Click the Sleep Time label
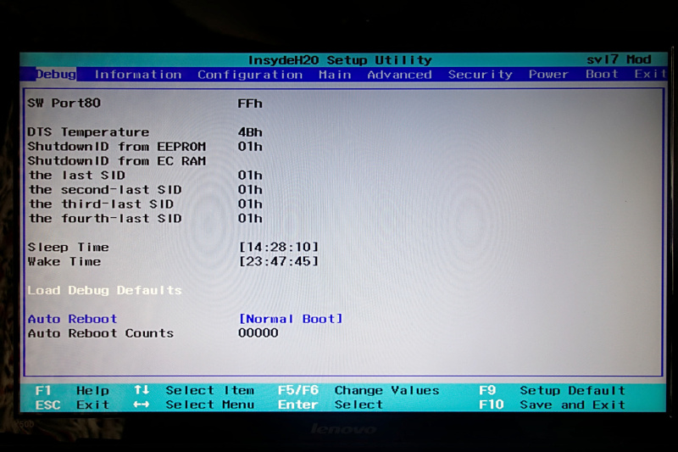Viewport: 678px width, 452px height. [x=69, y=247]
